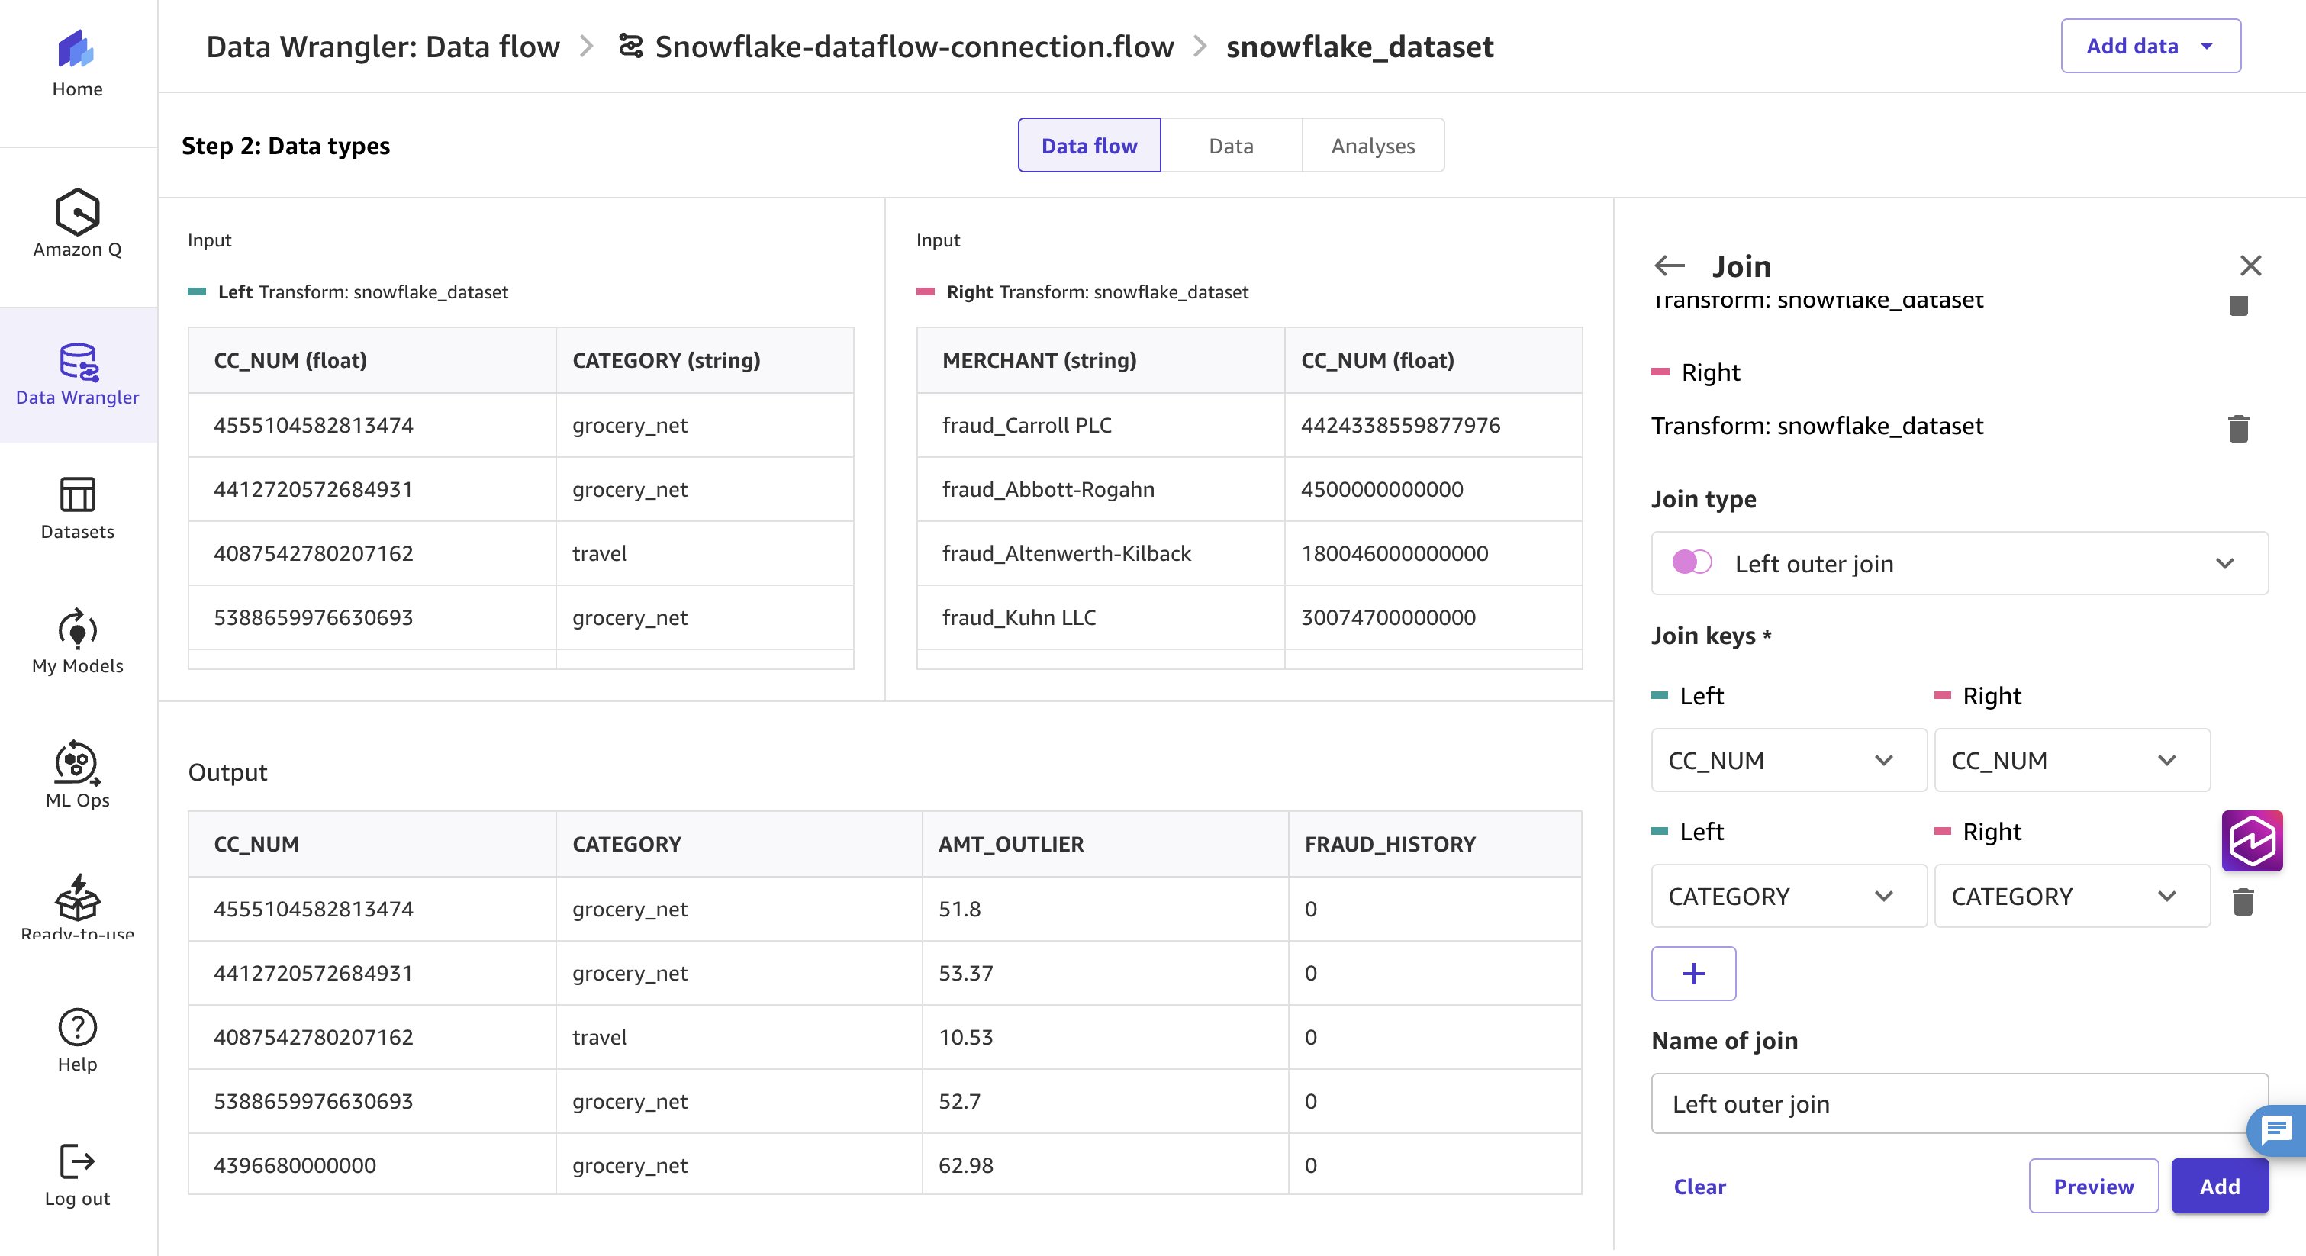Open Right CATEGORY join key dropdown
Image resolution: width=2306 pixels, height=1256 pixels.
coord(2072,896)
